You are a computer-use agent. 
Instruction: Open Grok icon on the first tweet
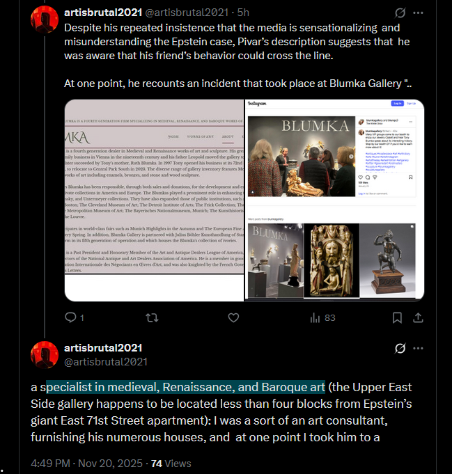click(x=400, y=13)
